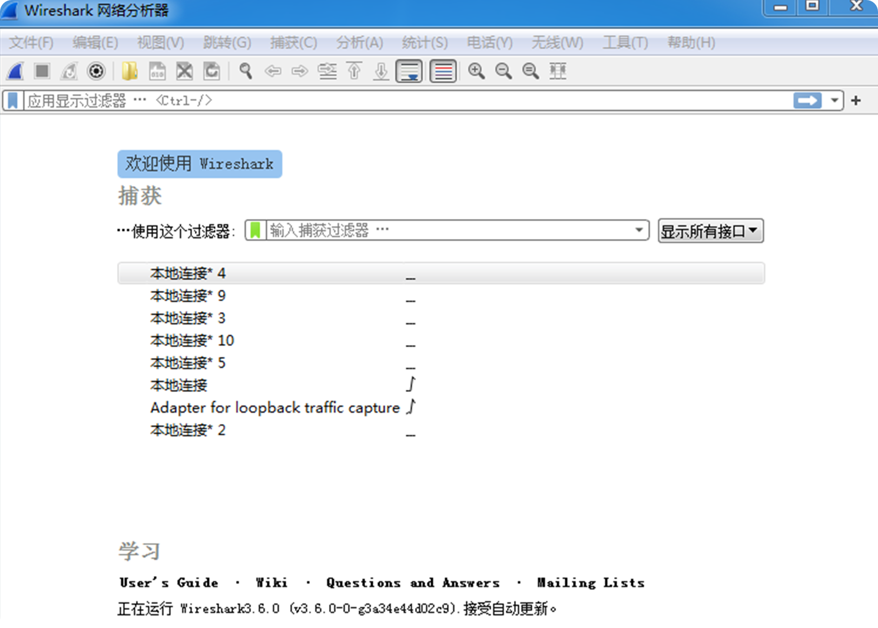Open the 跳转(G) menu

227,43
